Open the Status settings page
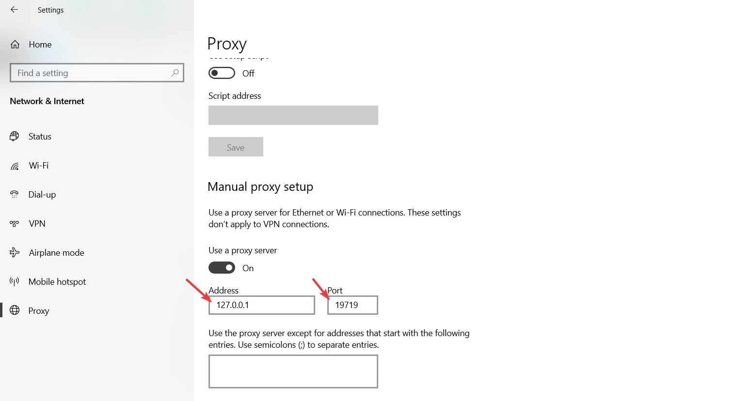 point(40,137)
